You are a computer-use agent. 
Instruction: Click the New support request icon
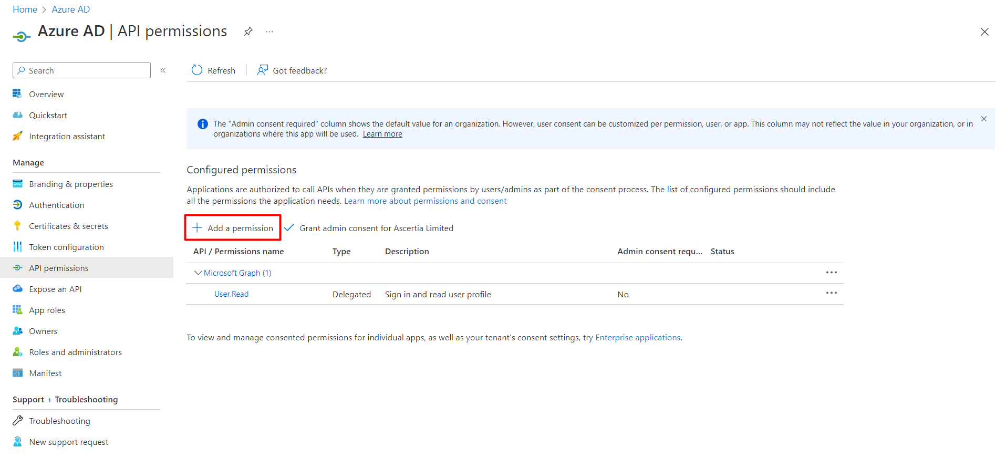click(17, 442)
